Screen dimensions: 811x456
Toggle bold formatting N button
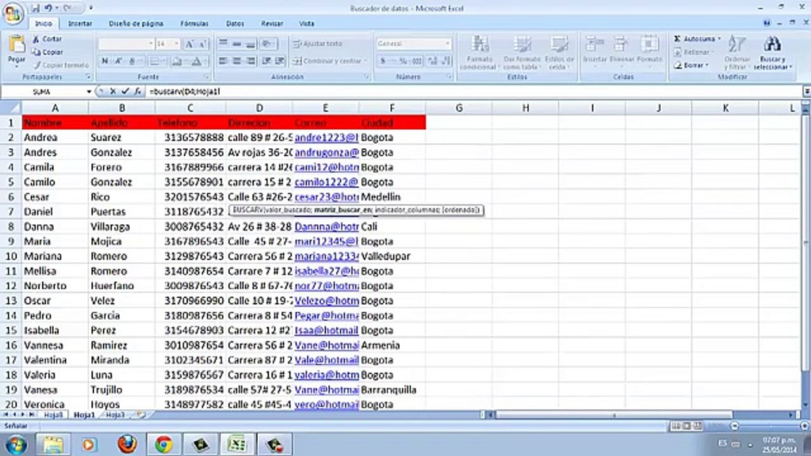pos(105,61)
